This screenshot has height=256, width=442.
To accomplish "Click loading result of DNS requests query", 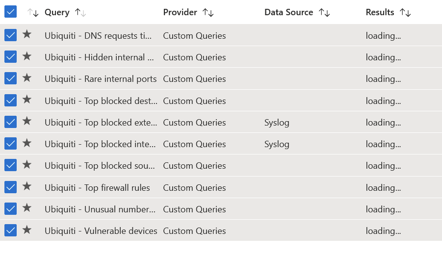I will (383, 36).
